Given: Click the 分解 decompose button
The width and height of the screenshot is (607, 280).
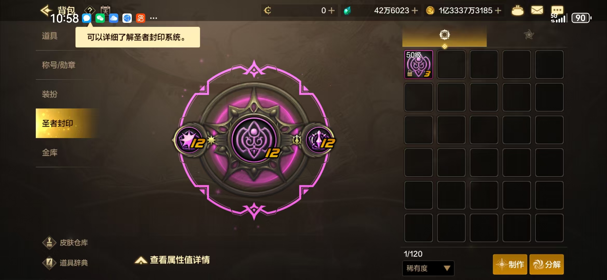Looking at the screenshot, I should (547, 264).
